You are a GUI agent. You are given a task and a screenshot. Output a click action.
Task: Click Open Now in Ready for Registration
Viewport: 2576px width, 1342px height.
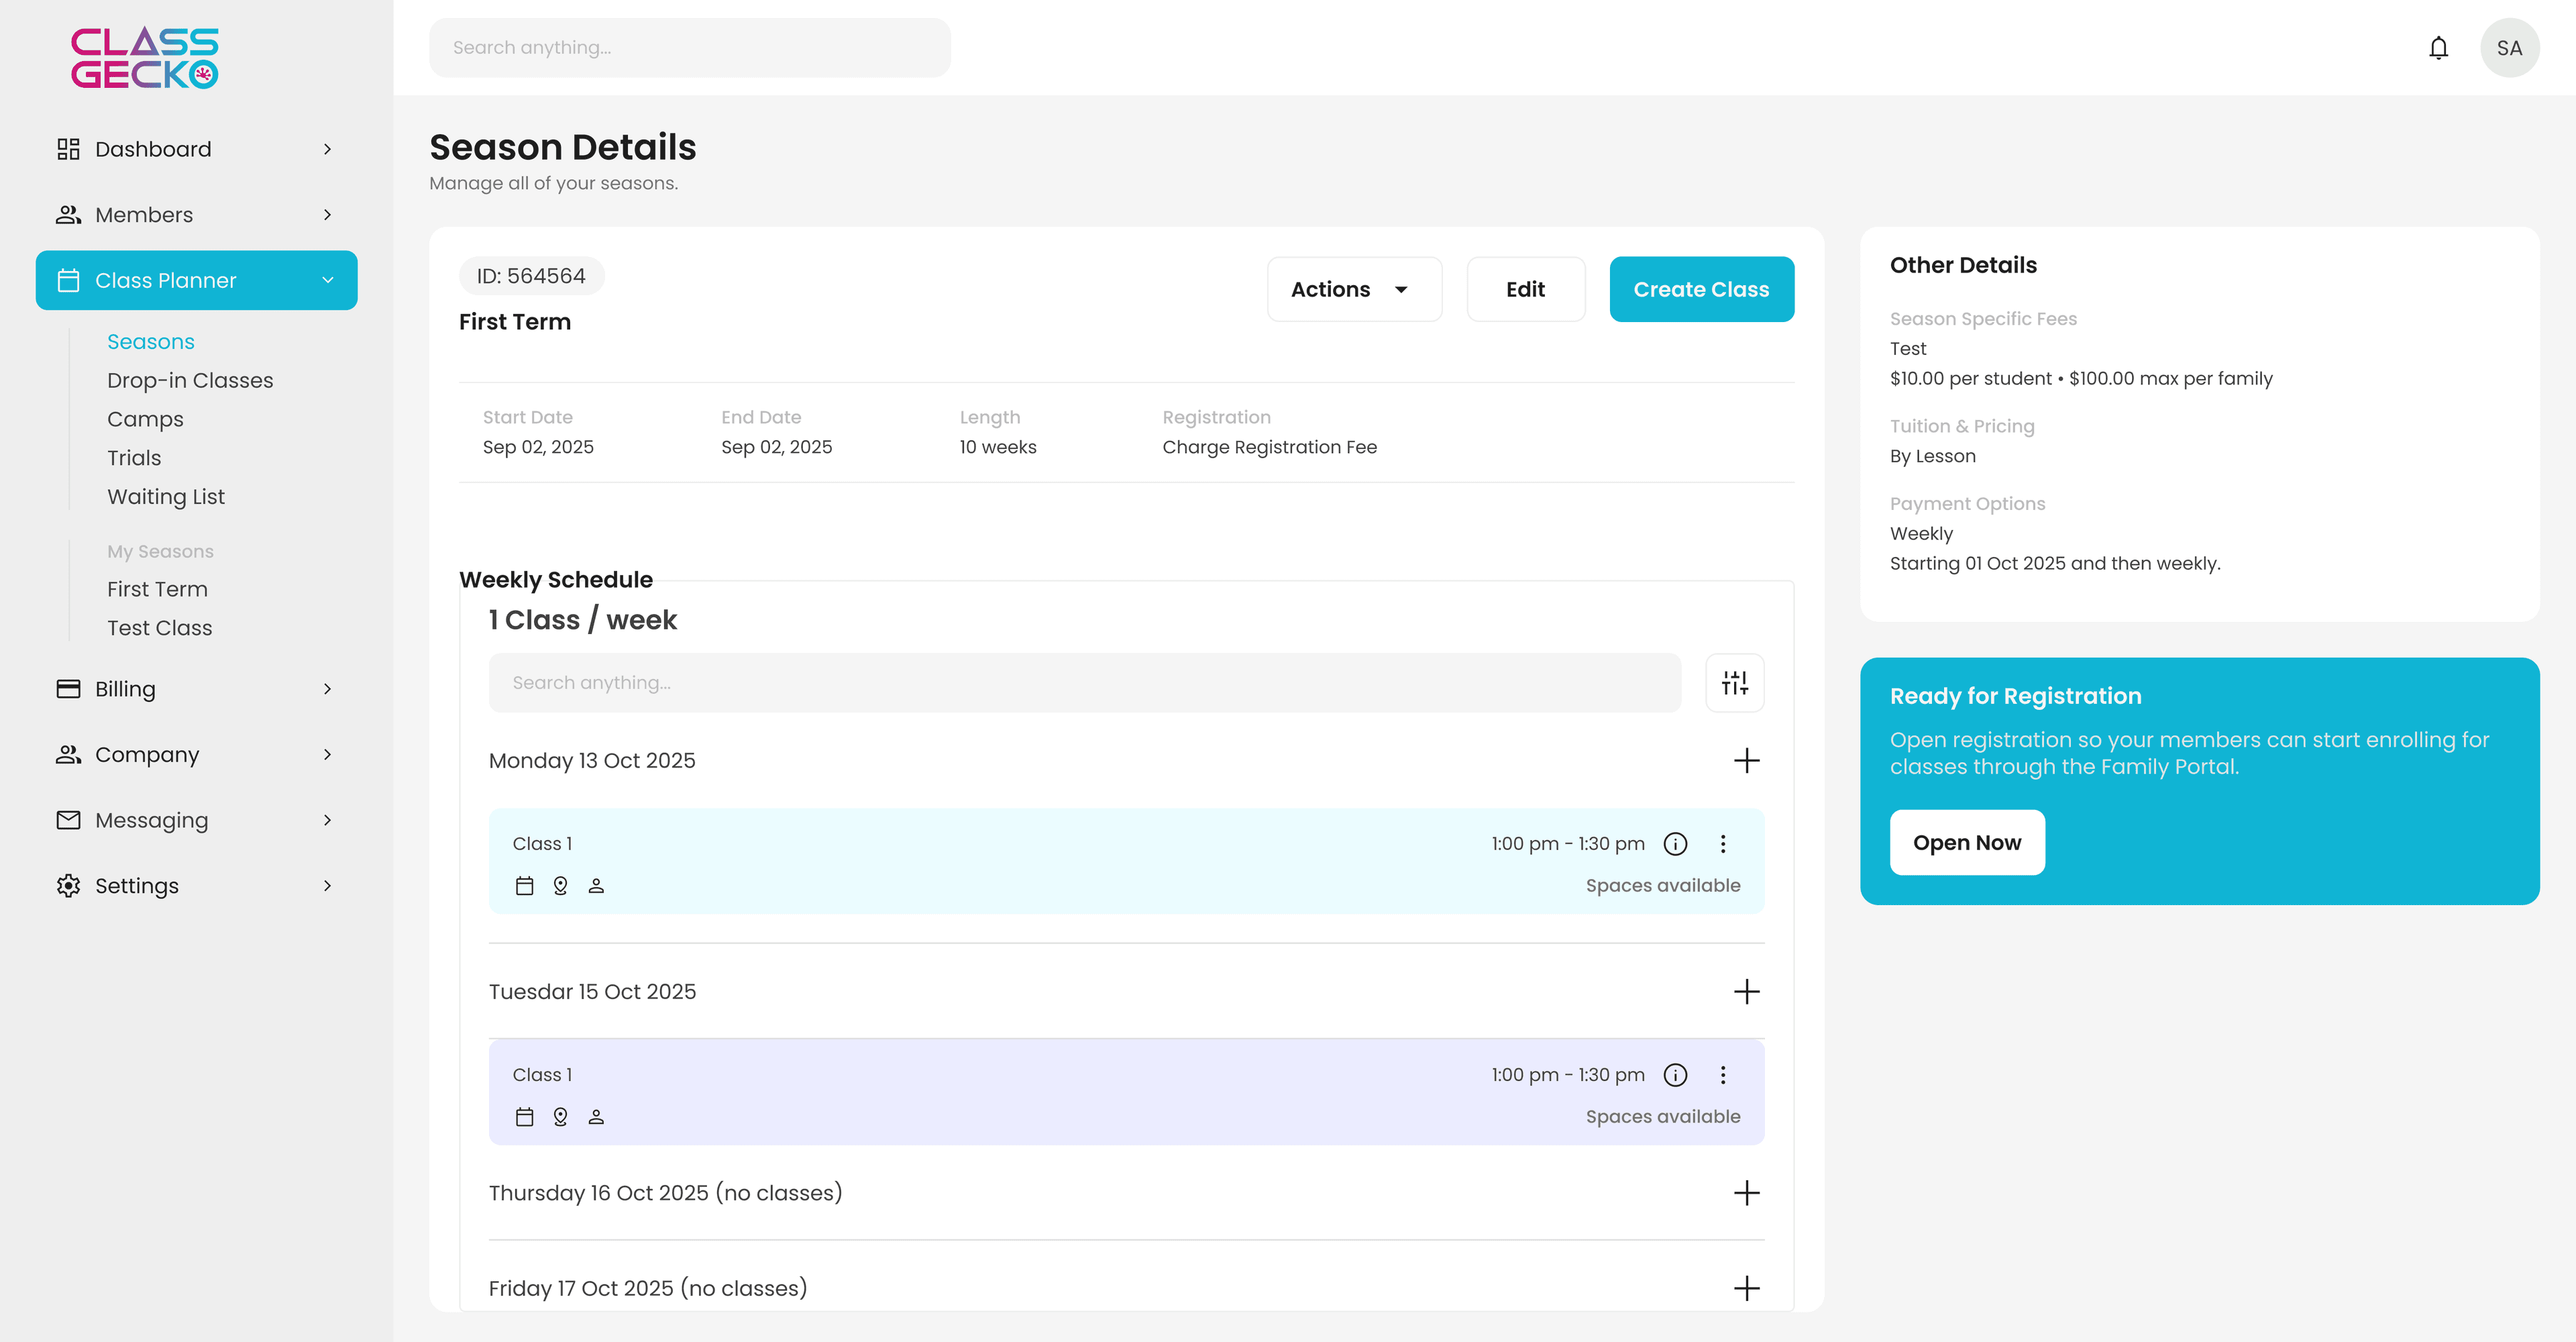tap(1966, 842)
